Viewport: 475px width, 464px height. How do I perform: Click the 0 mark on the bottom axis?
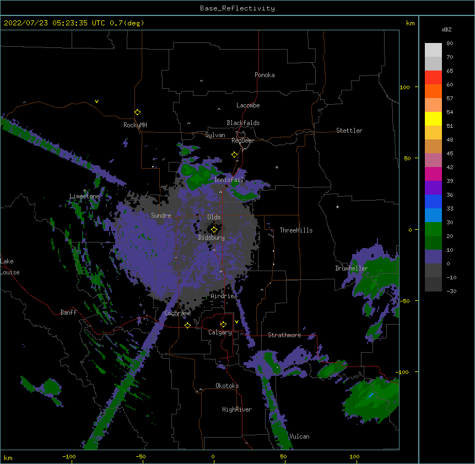point(213,456)
